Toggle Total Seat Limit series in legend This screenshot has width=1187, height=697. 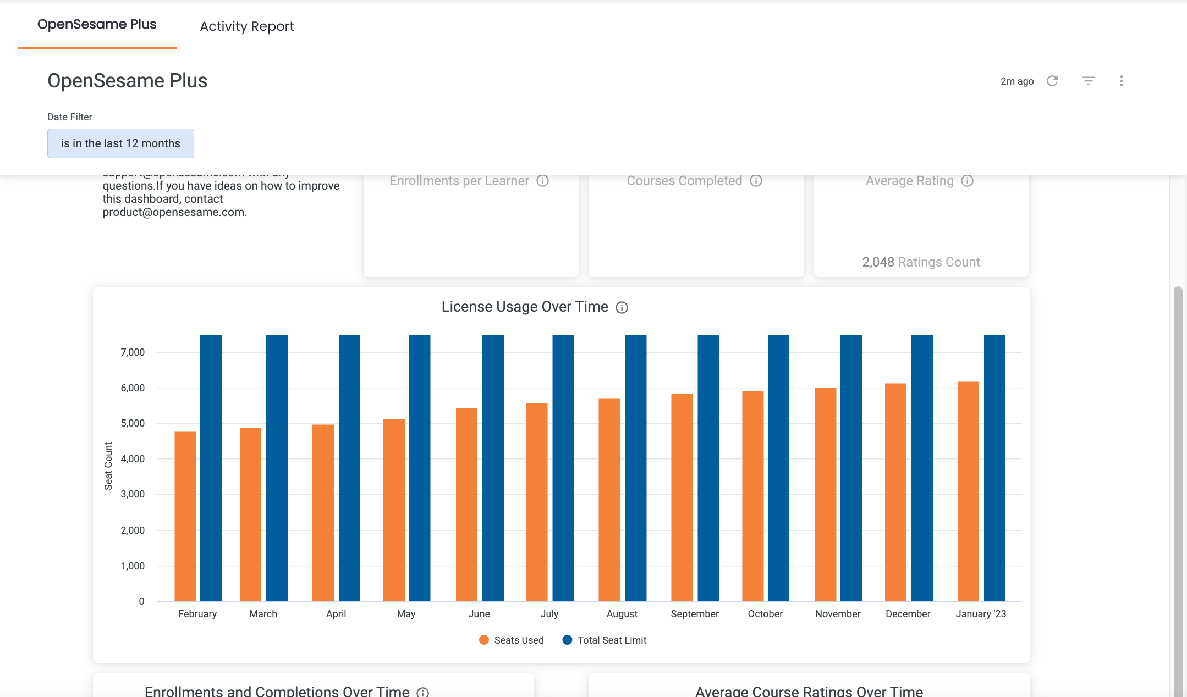(x=605, y=640)
